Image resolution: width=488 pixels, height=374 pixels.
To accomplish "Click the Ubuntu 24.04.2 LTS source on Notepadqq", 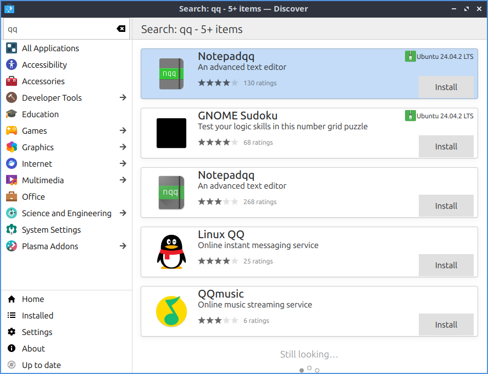I will click(439, 56).
